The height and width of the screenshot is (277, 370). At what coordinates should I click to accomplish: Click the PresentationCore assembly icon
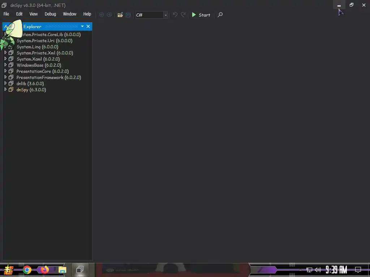pyautogui.click(x=11, y=71)
